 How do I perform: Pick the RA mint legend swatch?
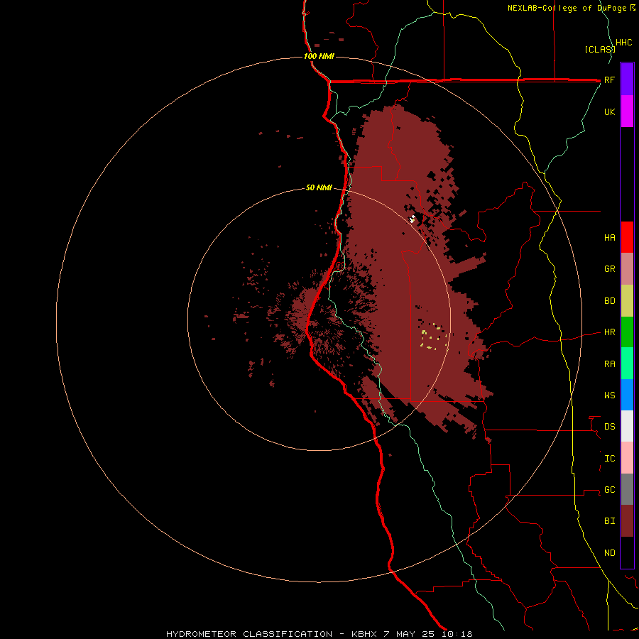(627, 364)
